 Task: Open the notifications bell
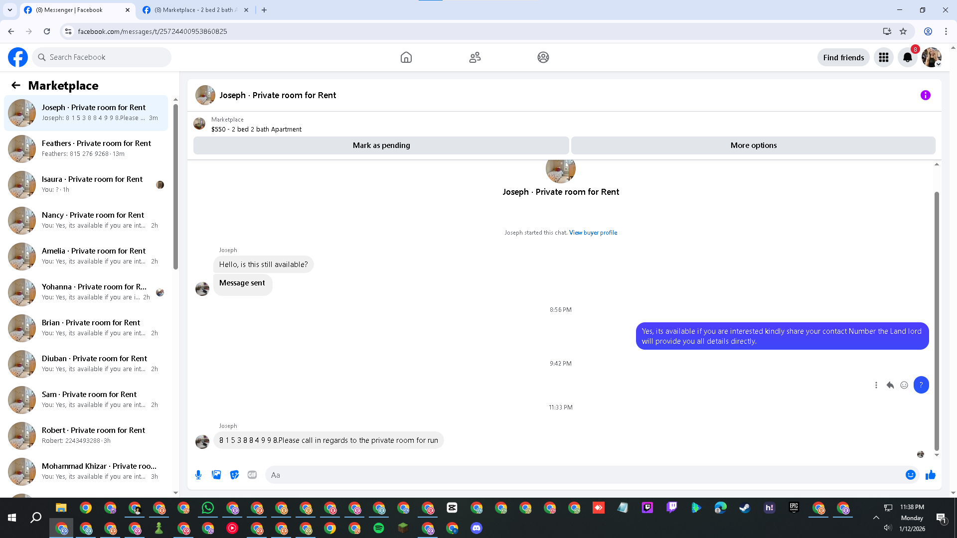907,57
